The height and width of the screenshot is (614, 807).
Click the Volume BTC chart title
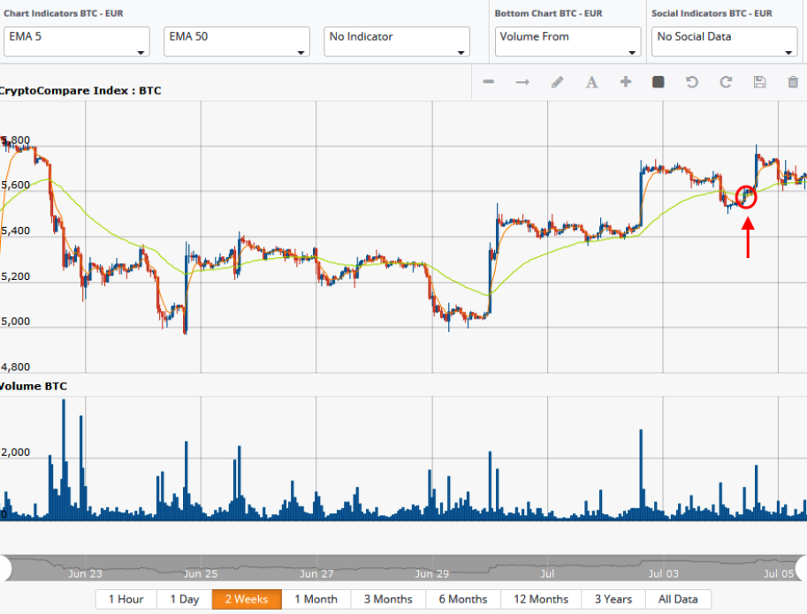[x=34, y=386]
